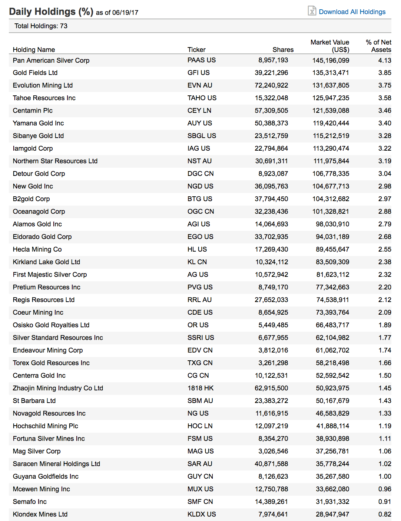This screenshot has height=521, width=401.
Task: Click the Ticker column header
Action: pyautogui.click(x=196, y=50)
